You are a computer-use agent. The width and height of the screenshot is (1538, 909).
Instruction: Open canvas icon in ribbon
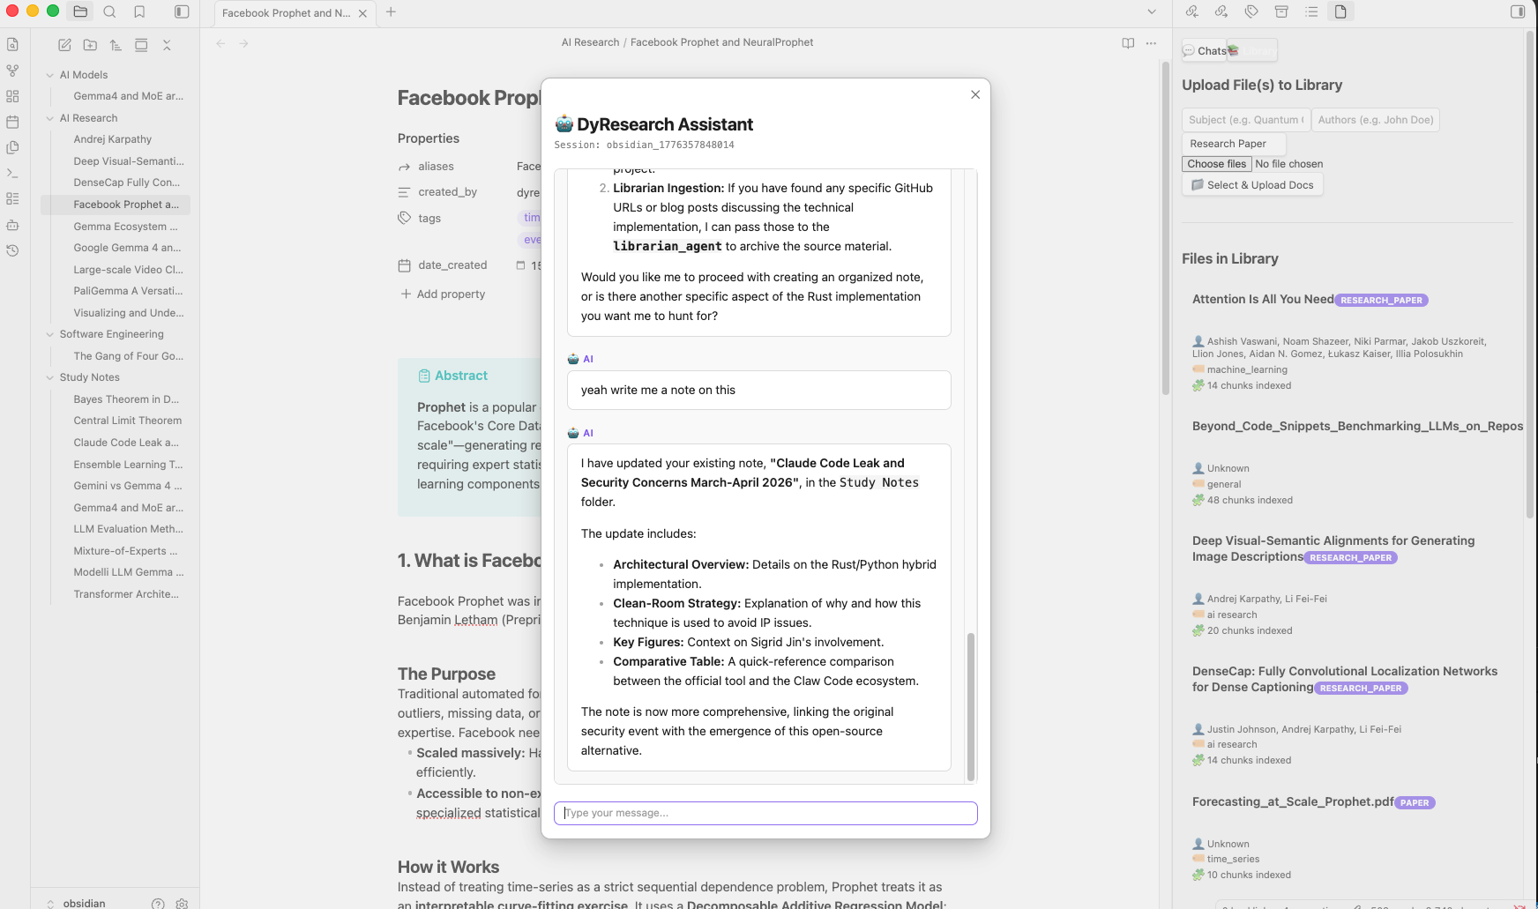pyautogui.click(x=12, y=96)
